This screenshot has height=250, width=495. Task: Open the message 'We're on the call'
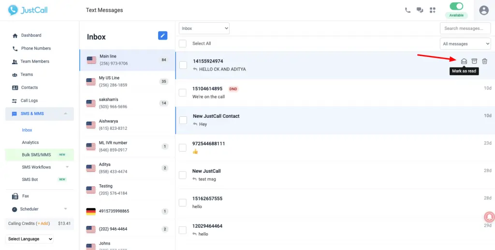click(335, 93)
